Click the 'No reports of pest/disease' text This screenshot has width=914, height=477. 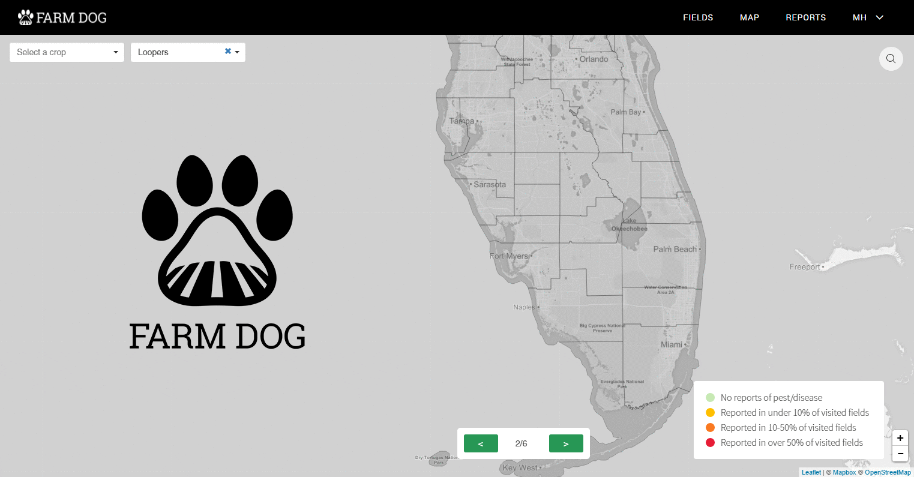tap(771, 397)
